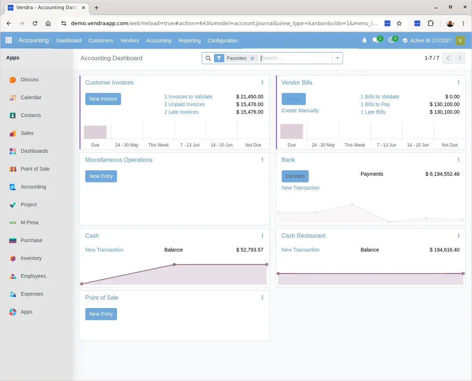Open Bank card options menu
The width and height of the screenshot is (472, 381).
pos(459,159)
